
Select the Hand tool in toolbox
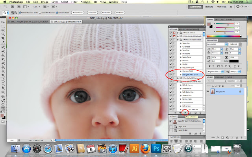tap(3, 105)
